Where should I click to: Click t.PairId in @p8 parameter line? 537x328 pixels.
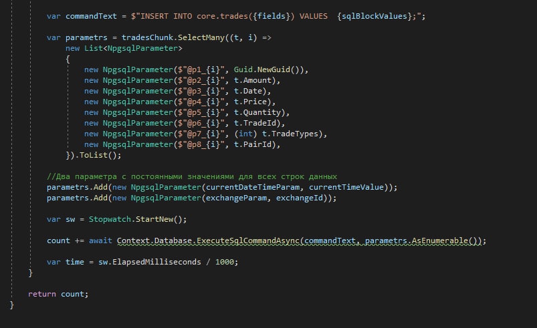(x=255, y=144)
